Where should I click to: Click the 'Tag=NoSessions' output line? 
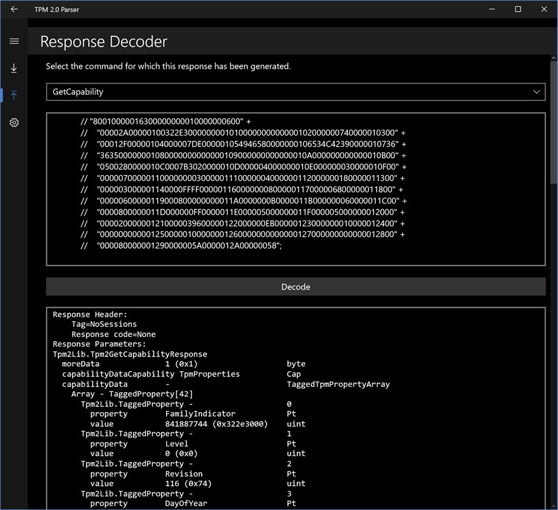tap(104, 324)
